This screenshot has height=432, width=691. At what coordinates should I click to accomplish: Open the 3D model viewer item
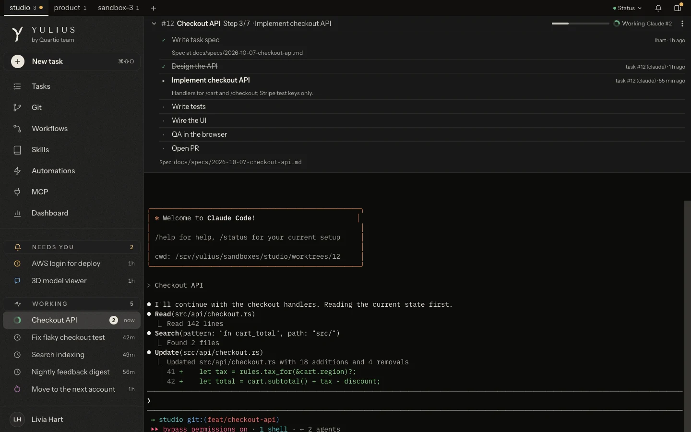click(72, 281)
